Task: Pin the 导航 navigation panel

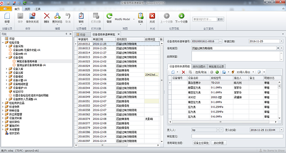Action: click(x=67, y=34)
